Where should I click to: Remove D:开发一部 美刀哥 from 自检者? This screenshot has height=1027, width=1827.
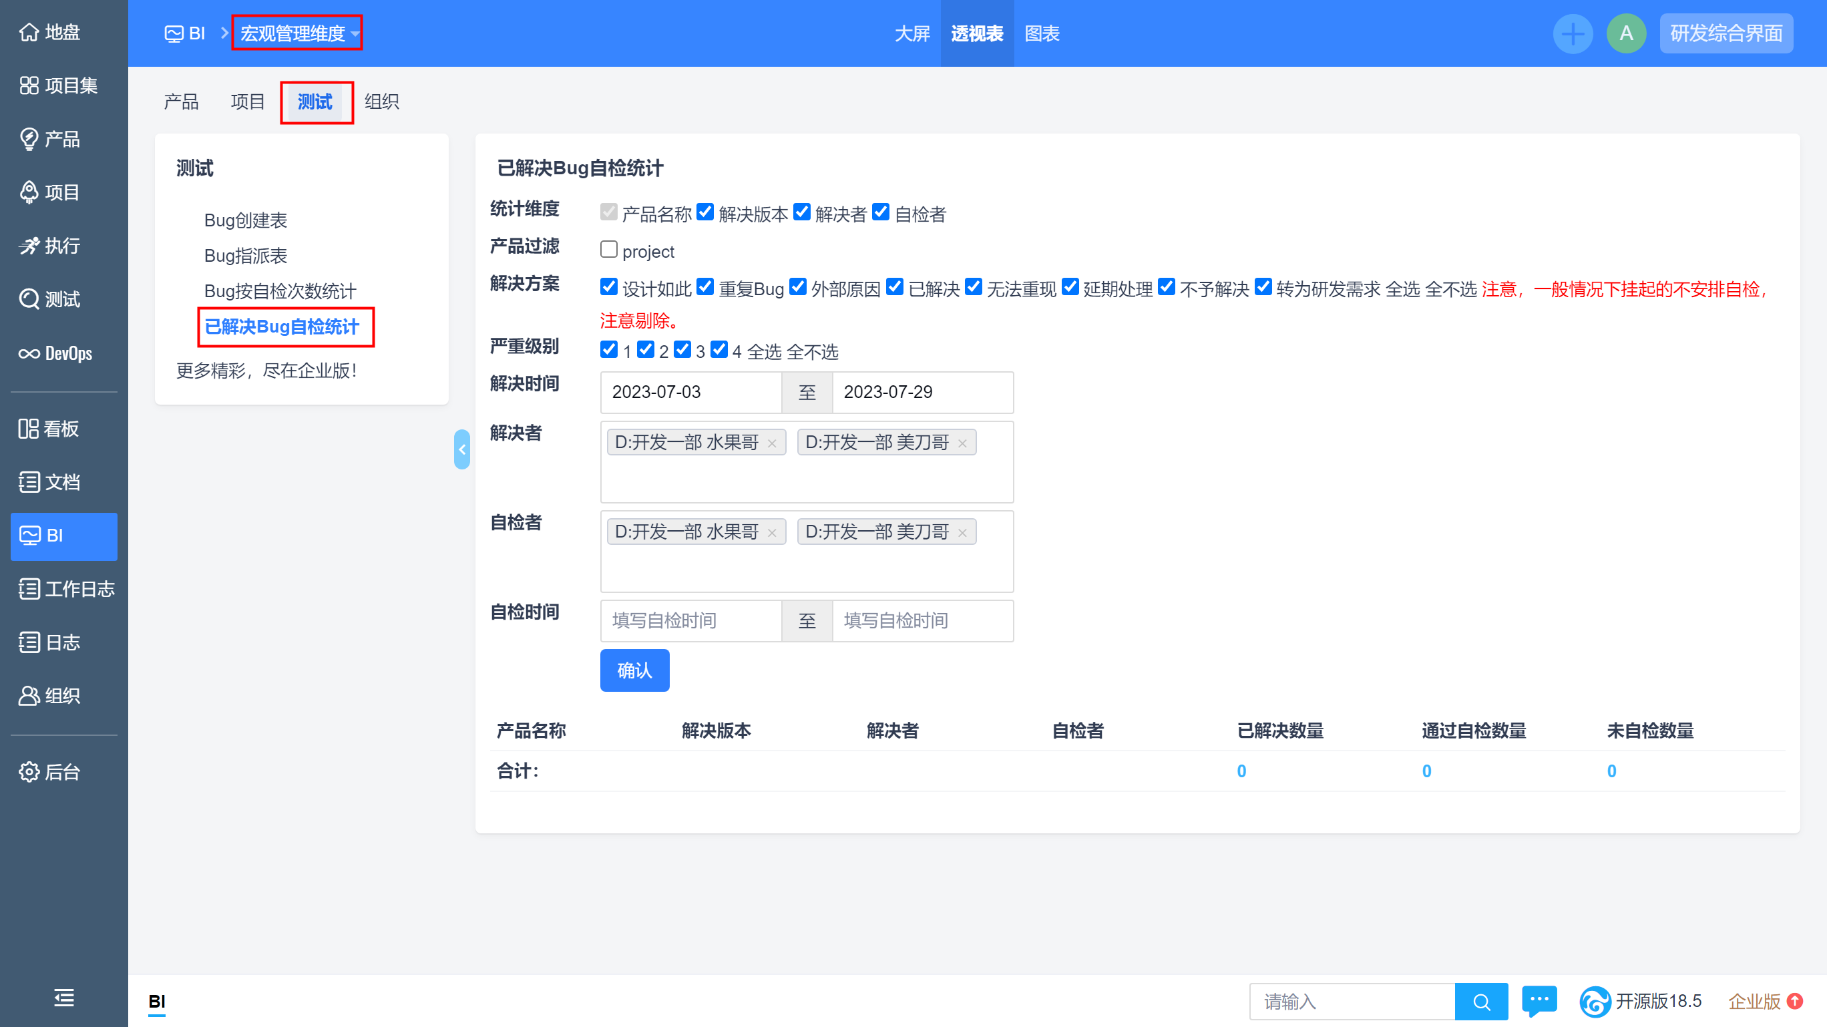point(962,533)
